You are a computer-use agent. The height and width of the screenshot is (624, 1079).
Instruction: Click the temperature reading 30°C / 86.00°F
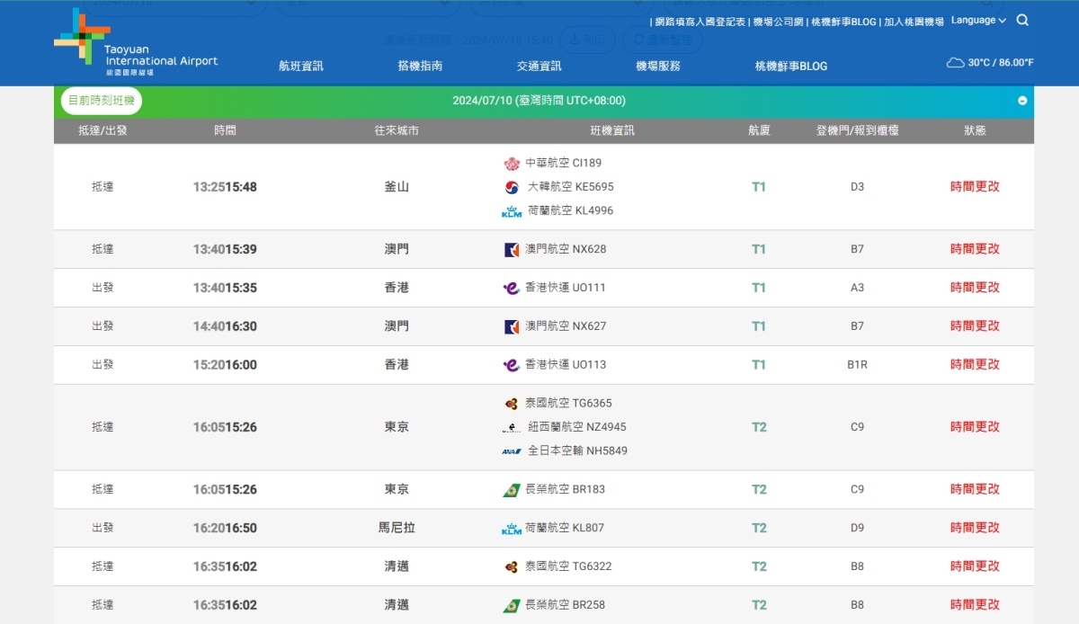click(1001, 63)
